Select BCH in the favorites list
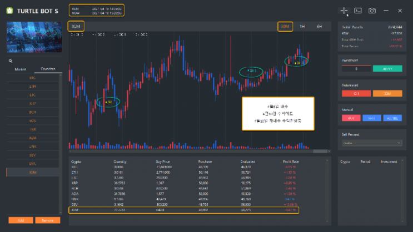Screen dimensions: 413x232 coord(33,112)
